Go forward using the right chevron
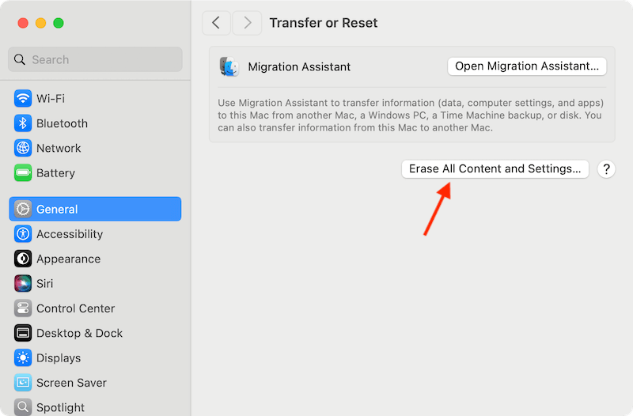The height and width of the screenshot is (416, 633). pyautogui.click(x=247, y=23)
